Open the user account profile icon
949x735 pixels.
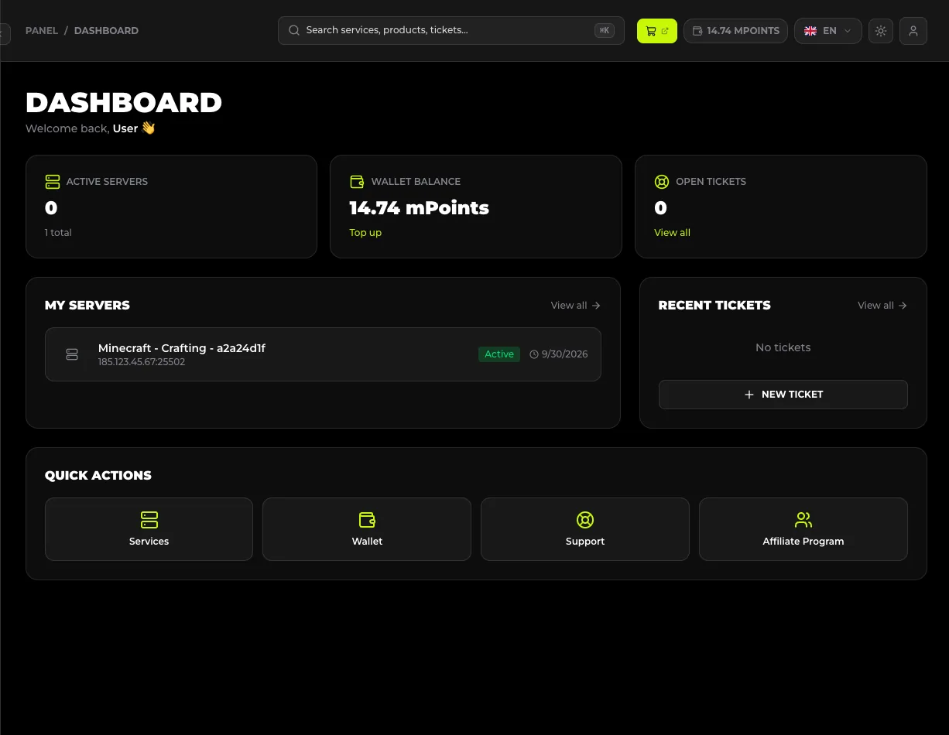[x=913, y=31]
